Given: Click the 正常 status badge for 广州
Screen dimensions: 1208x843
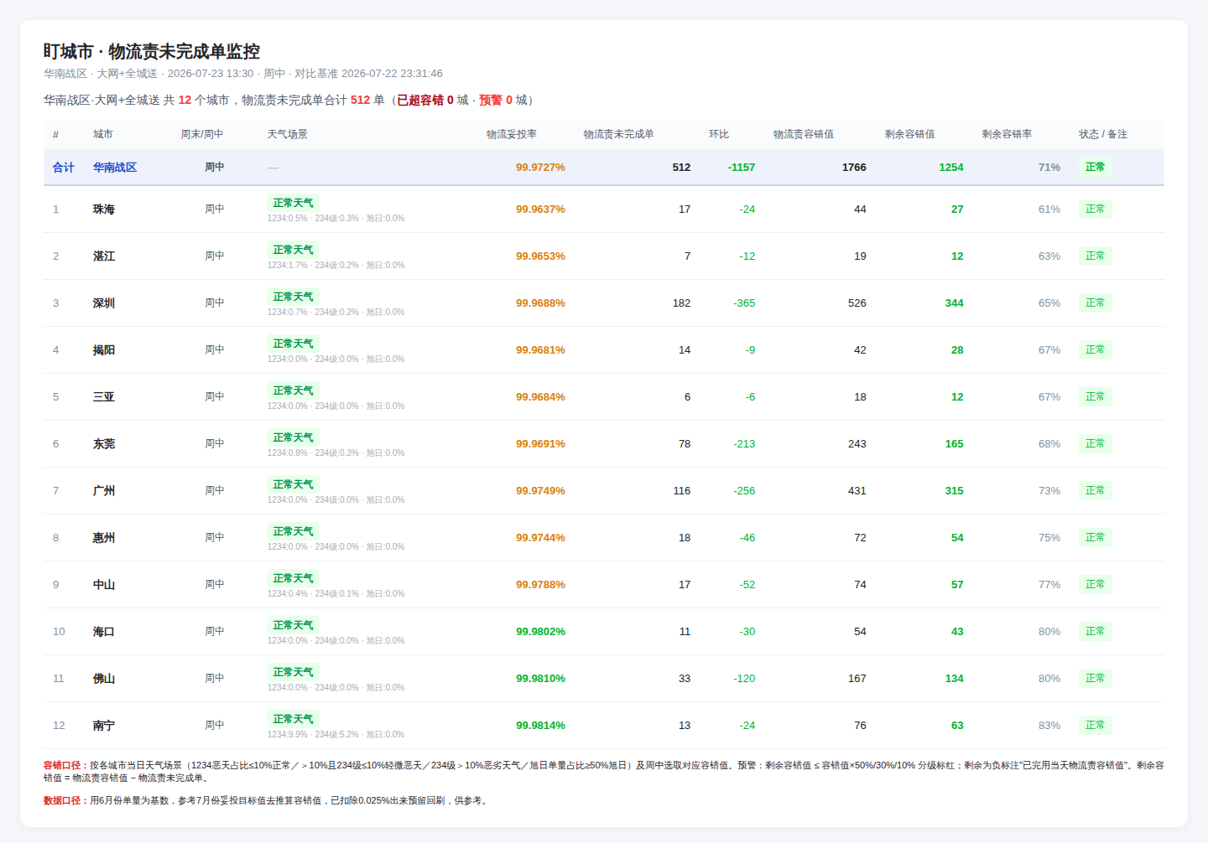Looking at the screenshot, I should click(1096, 490).
